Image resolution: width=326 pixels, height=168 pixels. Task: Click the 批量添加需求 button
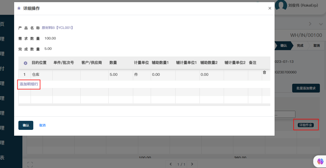pyautogui.click(x=306, y=88)
